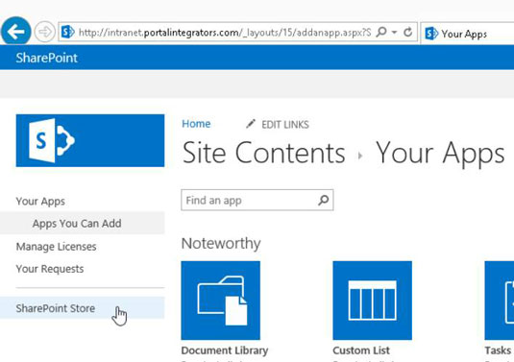Click the Your Apps page title
This screenshot has height=362, width=514.
(440, 154)
